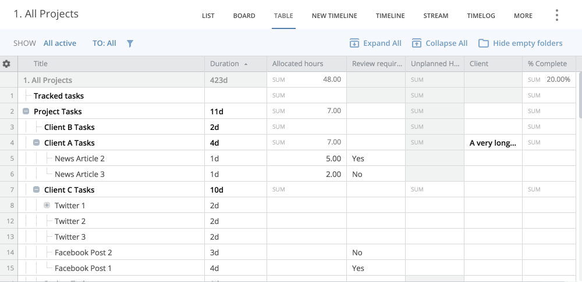Viewport: 582px width, 282px height.
Task: Open the News Article 2 task
Action: (x=80, y=158)
